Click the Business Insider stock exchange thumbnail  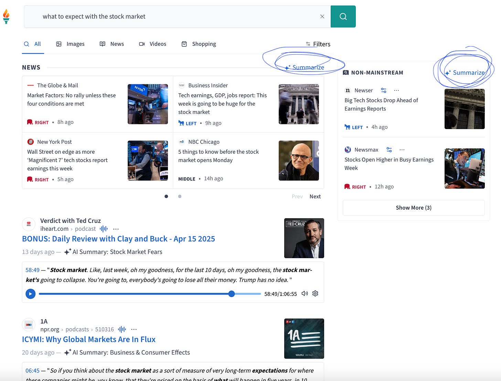point(299,104)
